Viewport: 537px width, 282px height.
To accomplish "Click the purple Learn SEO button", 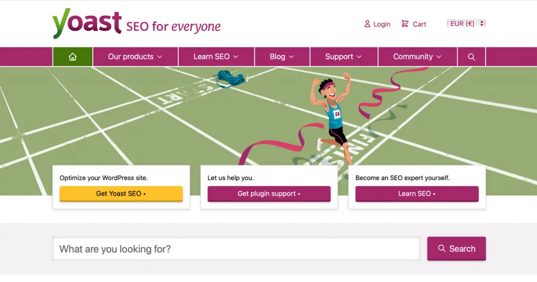I will pyautogui.click(x=417, y=194).
